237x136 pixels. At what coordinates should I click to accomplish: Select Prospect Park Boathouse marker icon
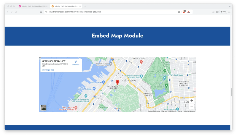165,78
